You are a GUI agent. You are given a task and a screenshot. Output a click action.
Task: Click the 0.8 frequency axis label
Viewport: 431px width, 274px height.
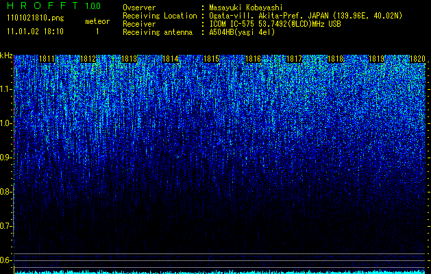point(6,192)
